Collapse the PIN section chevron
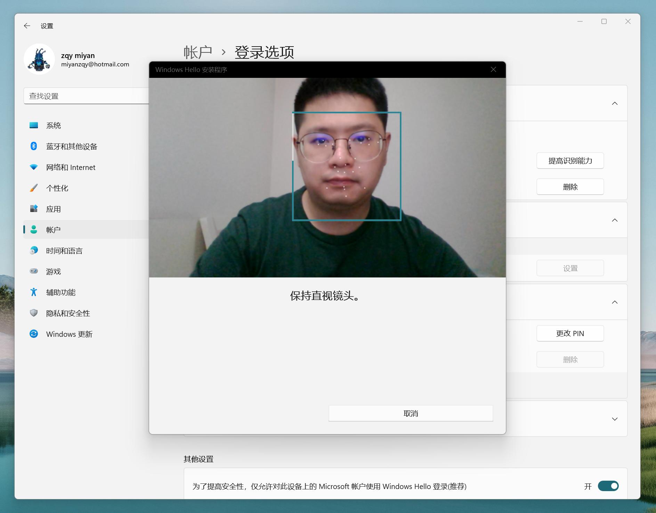The image size is (656, 513). coord(615,302)
